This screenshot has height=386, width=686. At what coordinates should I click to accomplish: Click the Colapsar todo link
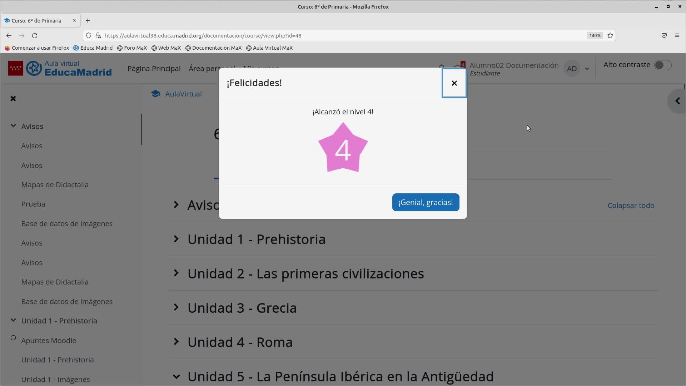click(631, 206)
